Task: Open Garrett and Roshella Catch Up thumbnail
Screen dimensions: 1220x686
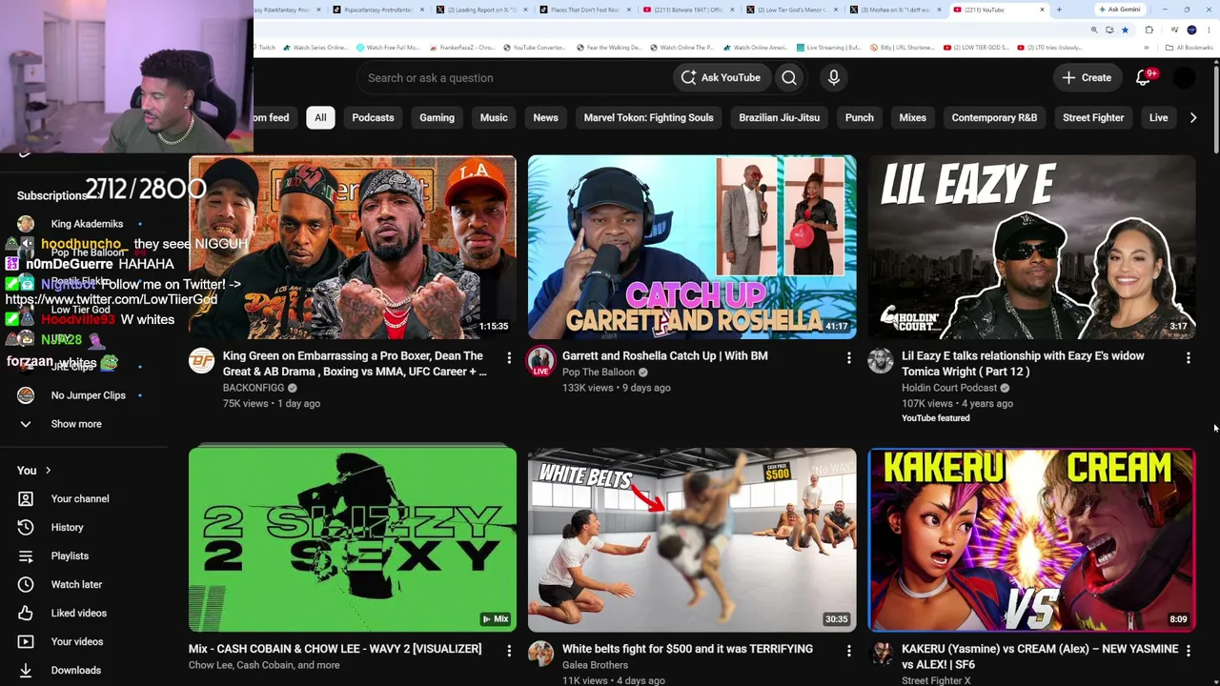Action: (x=692, y=247)
